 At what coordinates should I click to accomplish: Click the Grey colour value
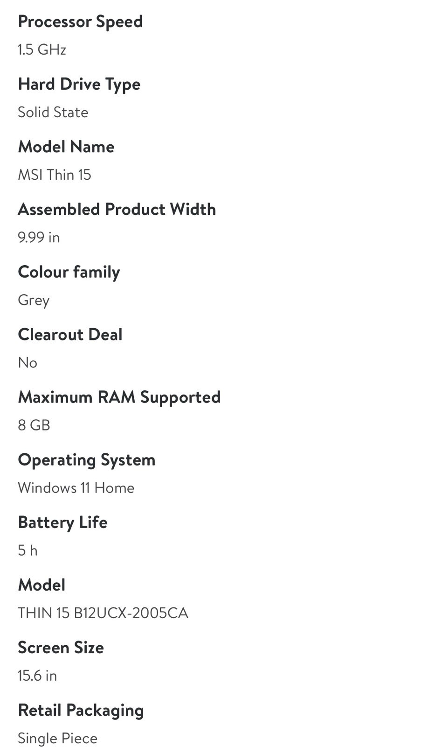[x=34, y=300]
